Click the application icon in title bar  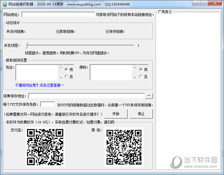pos(5,4)
